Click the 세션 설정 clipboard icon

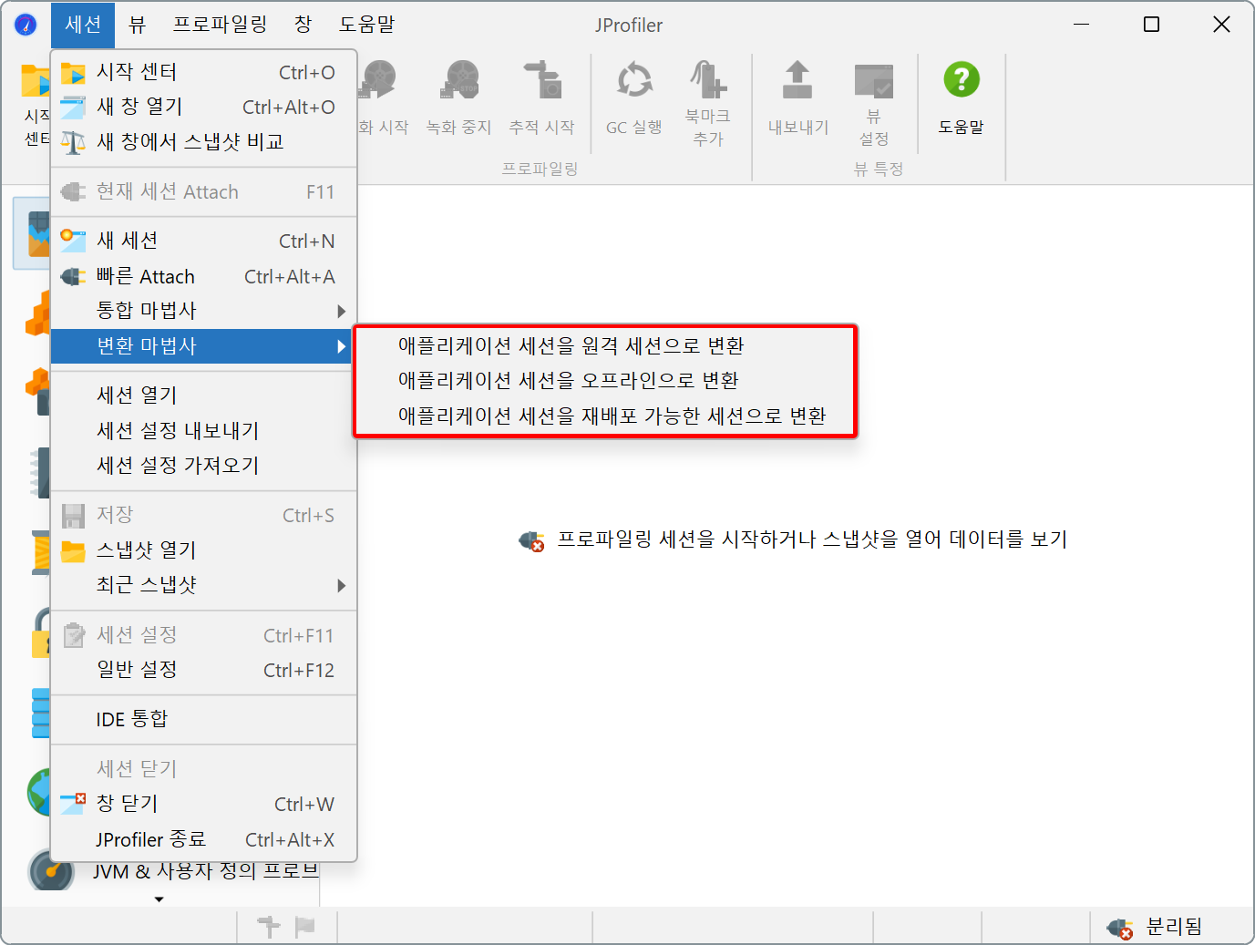click(73, 635)
